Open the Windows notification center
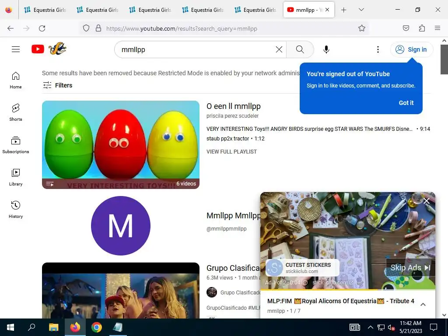 click(434, 327)
